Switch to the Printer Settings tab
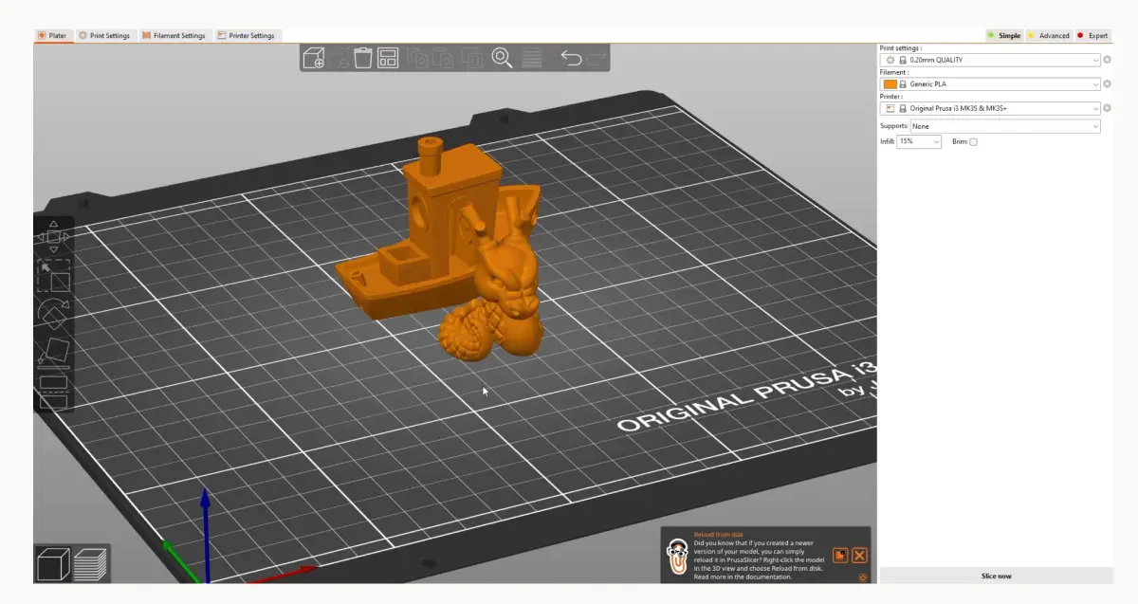This screenshot has height=604, width=1138. click(x=247, y=34)
